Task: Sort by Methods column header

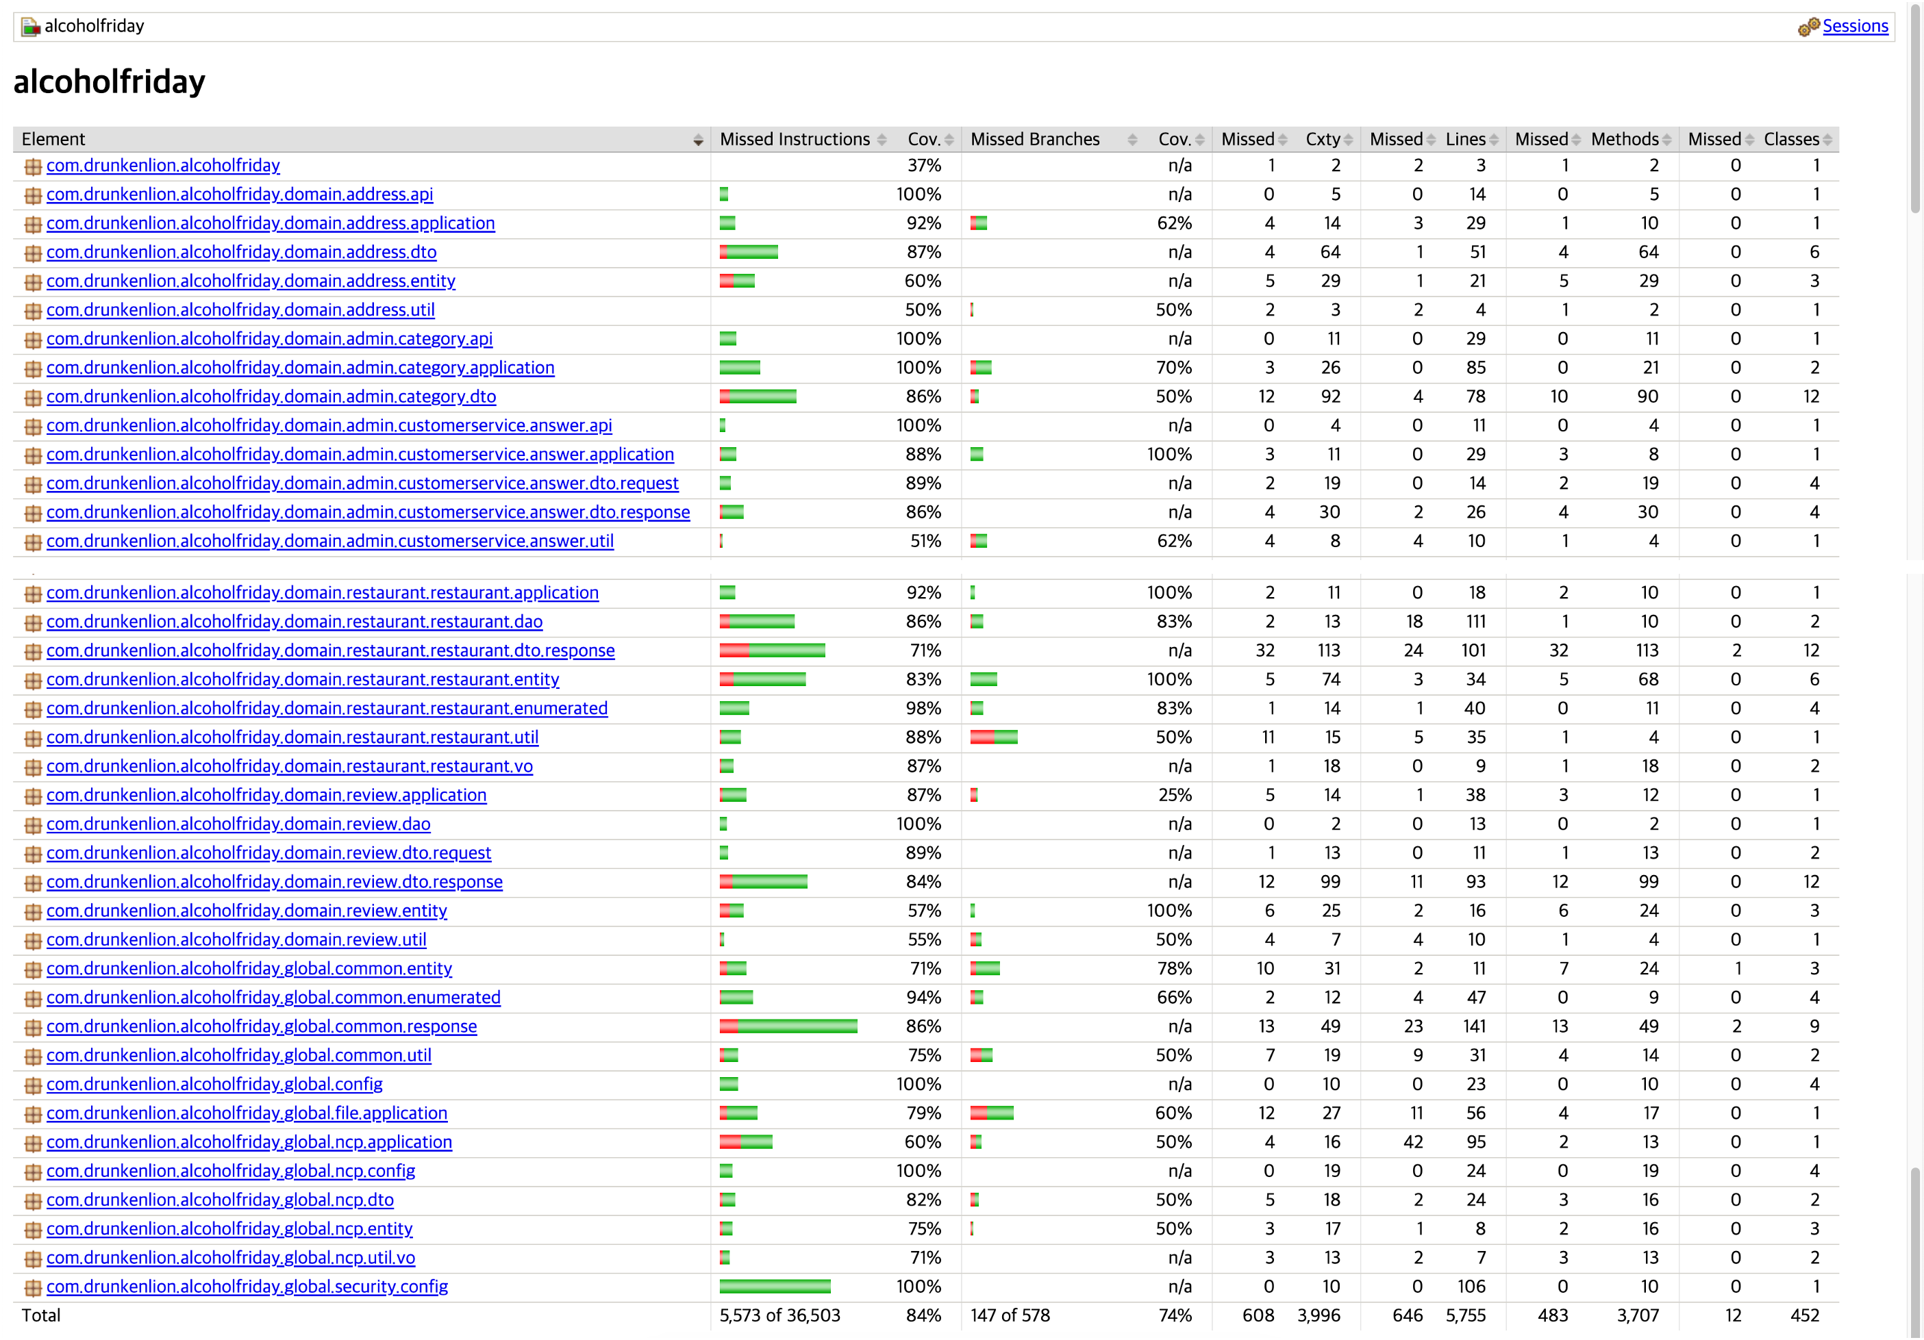Action: (x=1624, y=139)
